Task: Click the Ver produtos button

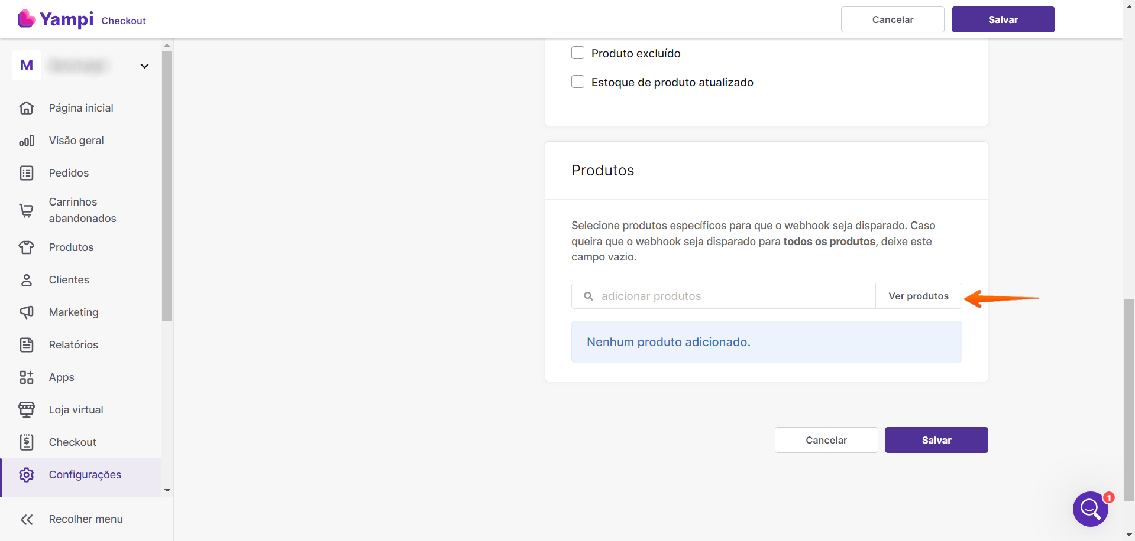Action: (918, 296)
